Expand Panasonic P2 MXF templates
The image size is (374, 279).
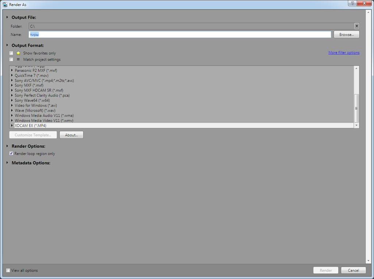(12, 70)
